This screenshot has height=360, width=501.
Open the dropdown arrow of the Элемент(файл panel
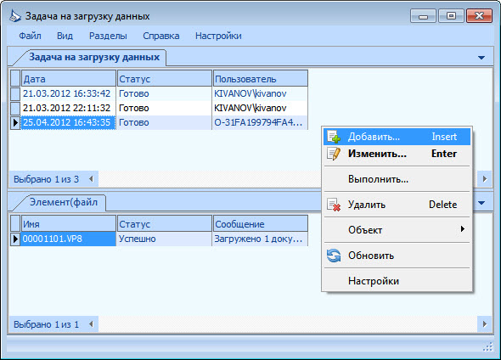coord(481,203)
